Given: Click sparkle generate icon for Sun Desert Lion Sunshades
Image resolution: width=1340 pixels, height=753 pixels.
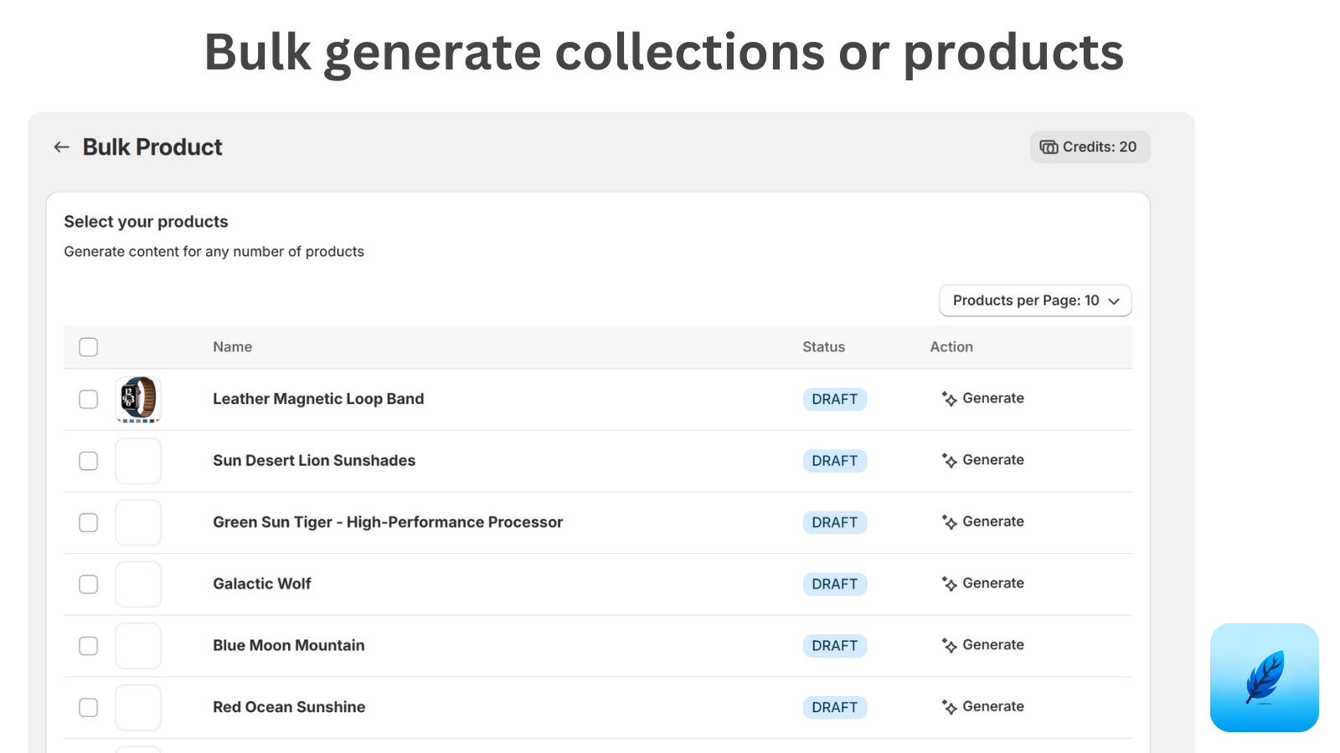Looking at the screenshot, I should tap(949, 460).
